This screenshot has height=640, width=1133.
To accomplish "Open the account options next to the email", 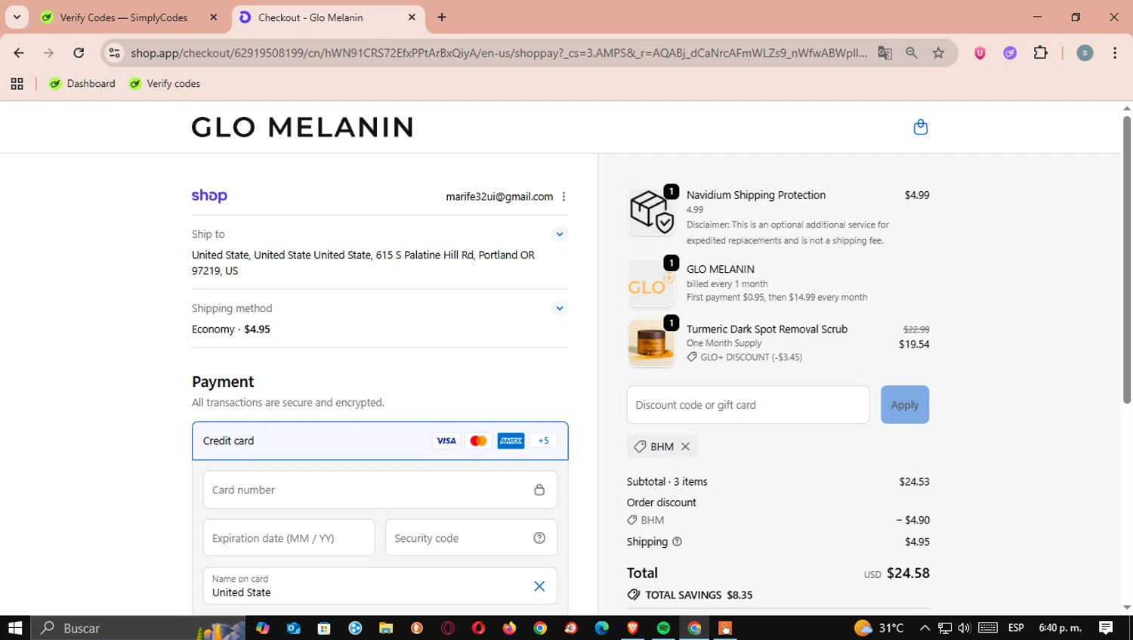I will coord(563,196).
